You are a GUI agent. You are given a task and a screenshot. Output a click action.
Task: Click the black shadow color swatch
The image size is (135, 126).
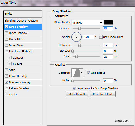108,22
